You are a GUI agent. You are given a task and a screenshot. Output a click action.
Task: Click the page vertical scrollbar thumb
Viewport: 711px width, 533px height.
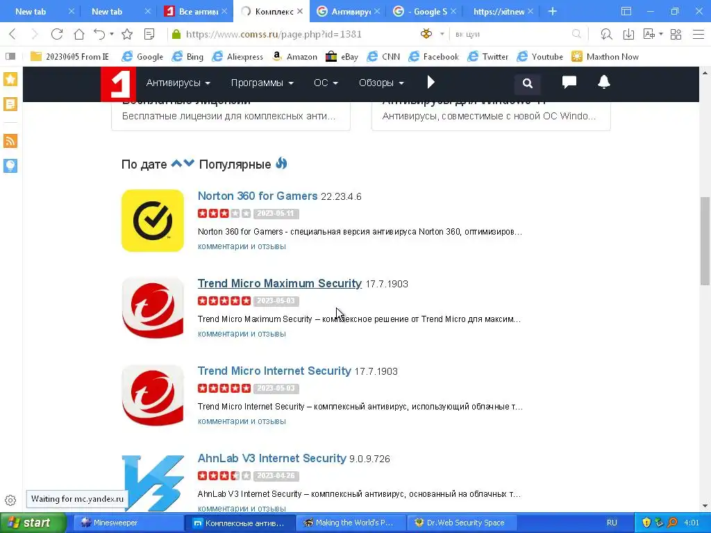pyautogui.click(x=705, y=241)
